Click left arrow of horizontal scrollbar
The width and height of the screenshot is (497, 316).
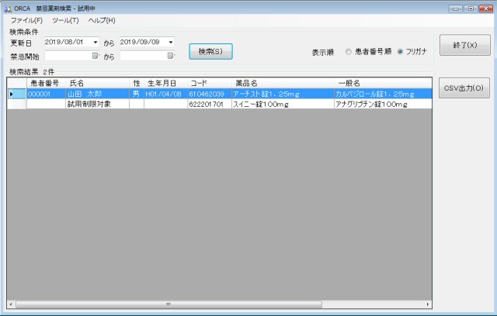click(x=12, y=304)
